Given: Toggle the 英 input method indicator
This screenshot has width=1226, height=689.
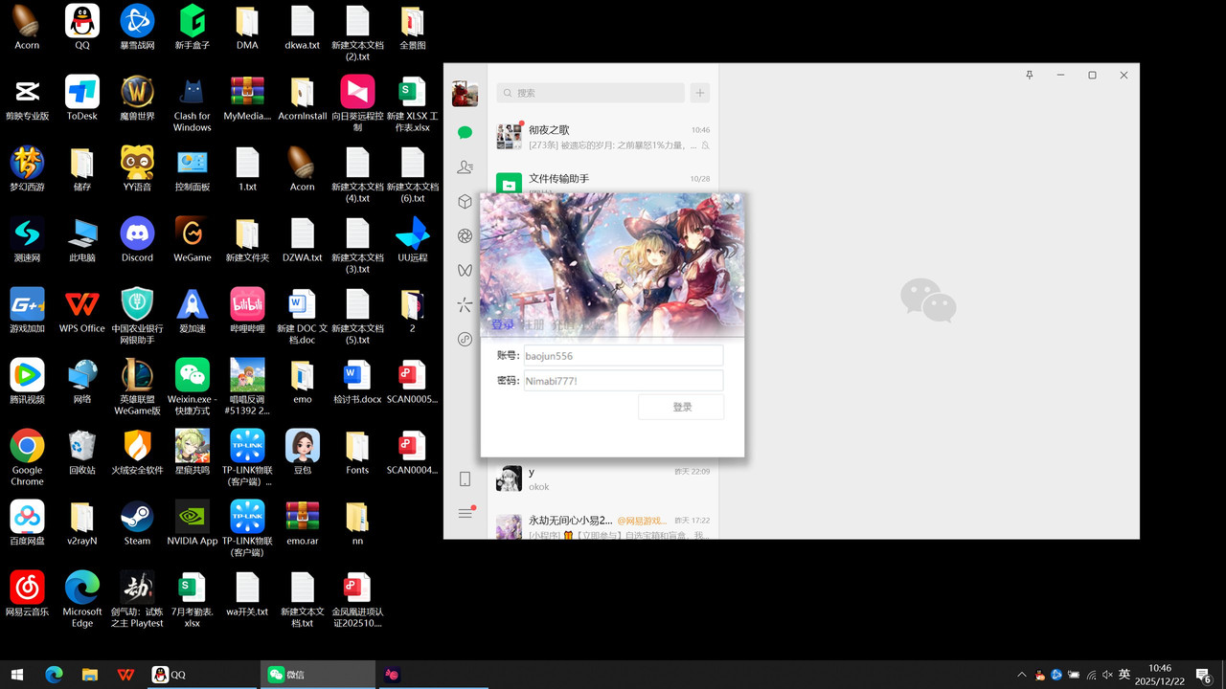Looking at the screenshot, I should pyautogui.click(x=1124, y=675).
